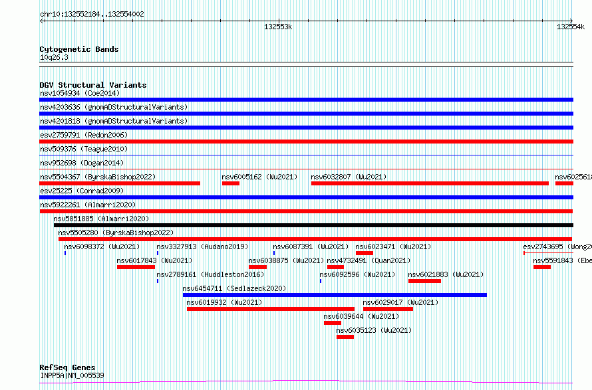Viewport: 592px width, 390px height.
Task: Click red bar under nsv5591843
Action: pyautogui.click(x=542, y=267)
